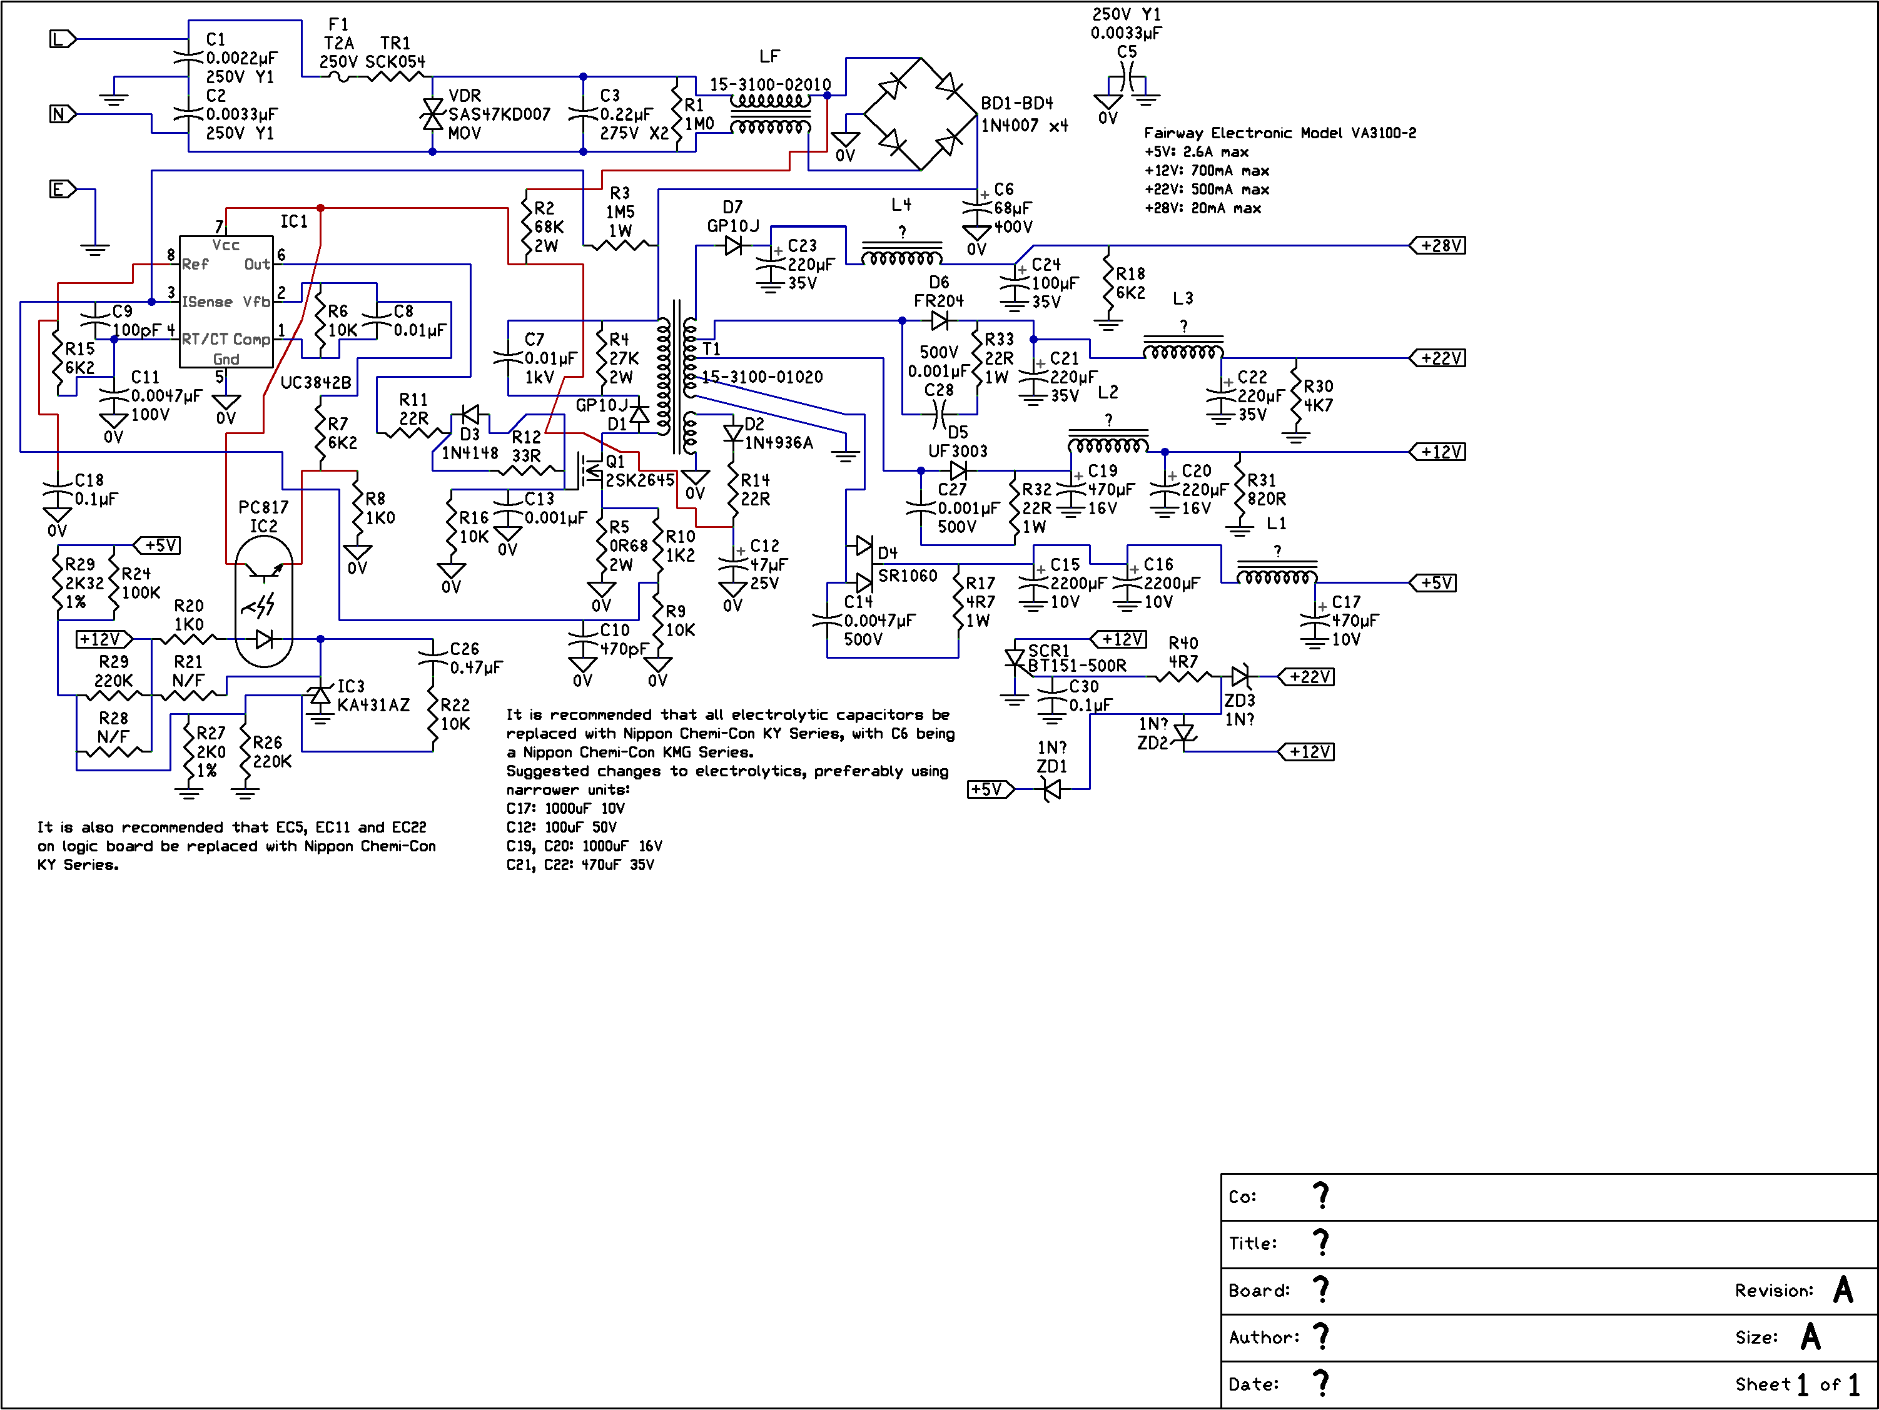Click the R3 1M5 1W resistor
Screen dimensions: 1879x1410
[x=620, y=245]
